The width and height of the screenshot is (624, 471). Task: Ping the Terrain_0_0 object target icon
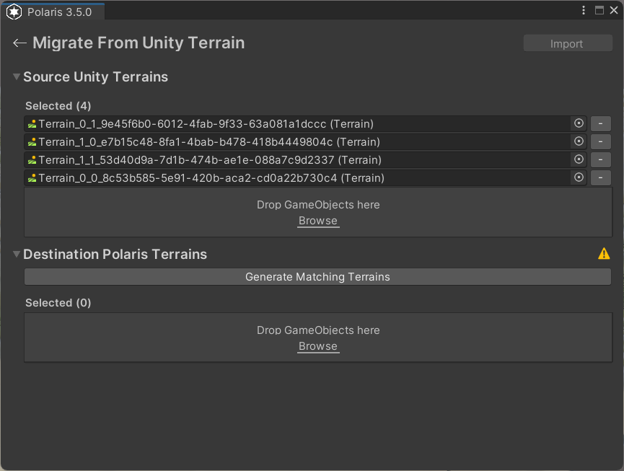coord(579,177)
